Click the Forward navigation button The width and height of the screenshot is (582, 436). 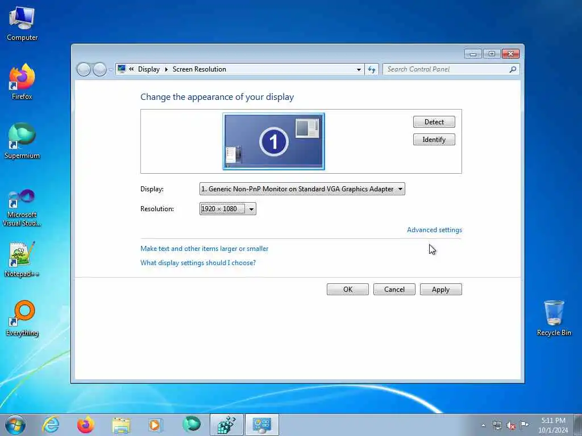(x=99, y=69)
